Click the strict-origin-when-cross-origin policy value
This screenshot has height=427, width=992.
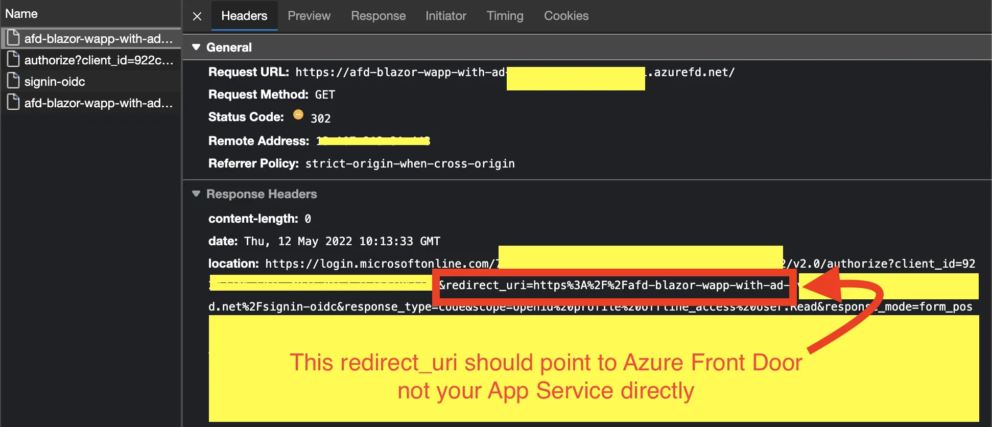[x=410, y=163]
